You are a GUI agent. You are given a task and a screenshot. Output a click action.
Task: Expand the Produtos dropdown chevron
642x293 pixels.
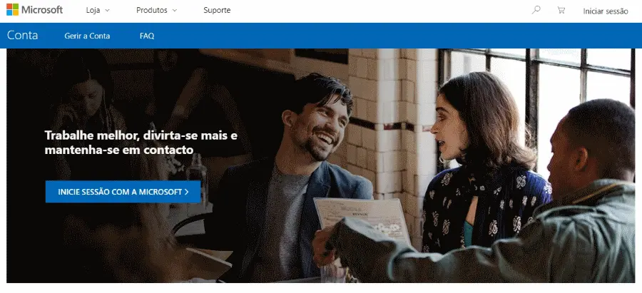175,11
